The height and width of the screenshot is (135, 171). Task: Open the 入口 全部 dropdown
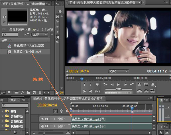click(x=40, y=35)
